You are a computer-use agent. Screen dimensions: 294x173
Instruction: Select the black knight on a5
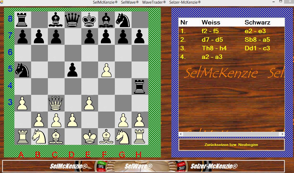click(x=23, y=70)
